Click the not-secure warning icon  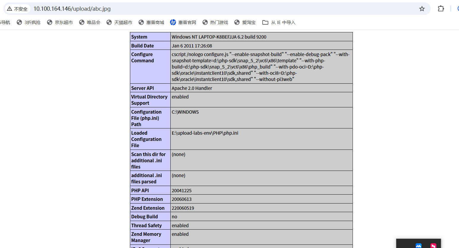(10, 9)
